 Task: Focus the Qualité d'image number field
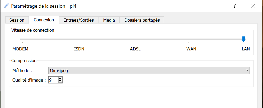[53, 80]
